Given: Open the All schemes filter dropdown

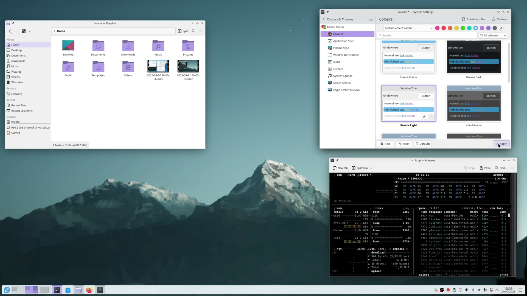Looking at the screenshot, I should click(493, 35).
